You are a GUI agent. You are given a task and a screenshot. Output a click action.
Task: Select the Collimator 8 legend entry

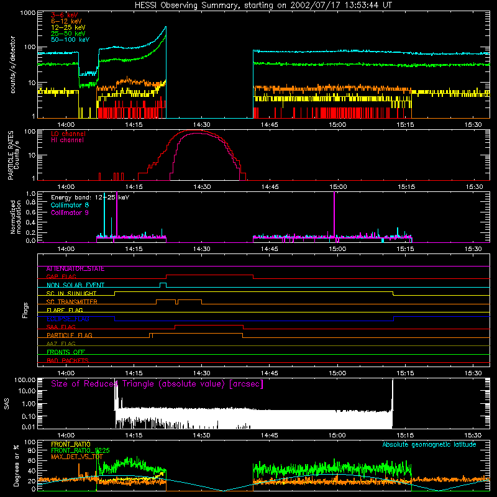(70, 205)
